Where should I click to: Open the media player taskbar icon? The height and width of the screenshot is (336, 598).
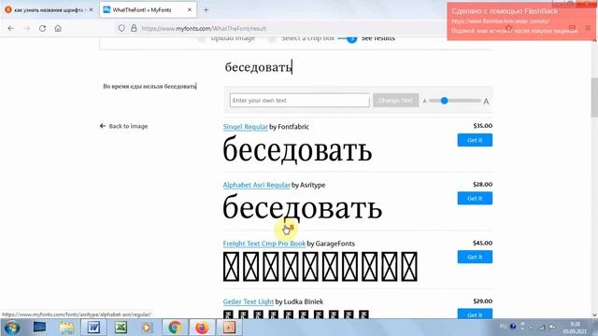(148, 328)
